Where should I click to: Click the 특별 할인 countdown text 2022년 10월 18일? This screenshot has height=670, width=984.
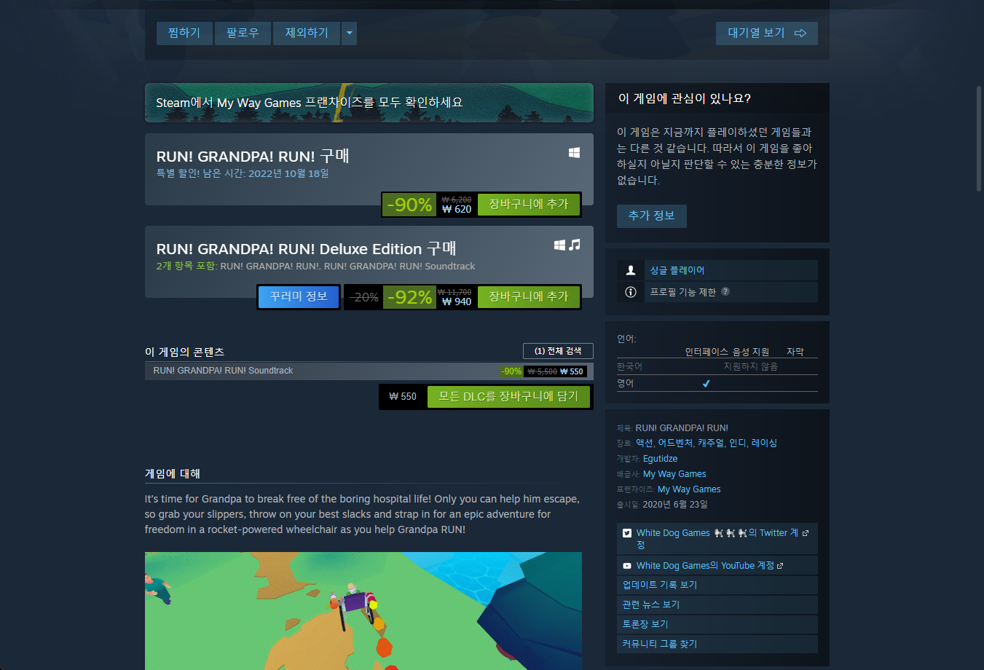pos(288,173)
